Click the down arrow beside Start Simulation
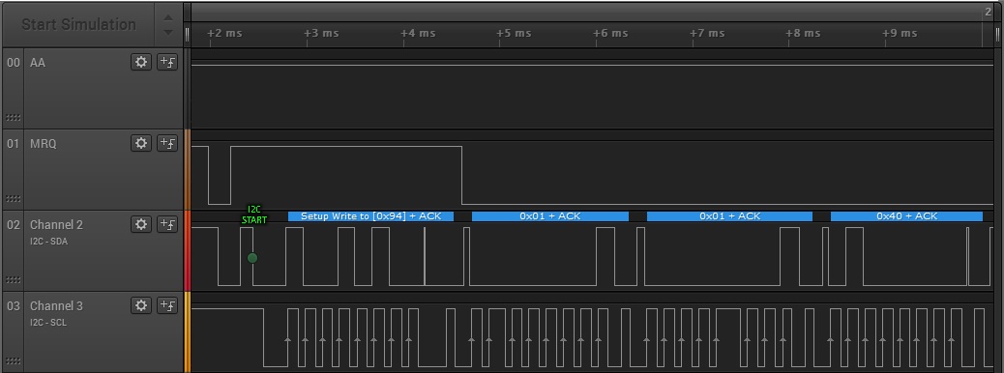 [x=167, y=32]
